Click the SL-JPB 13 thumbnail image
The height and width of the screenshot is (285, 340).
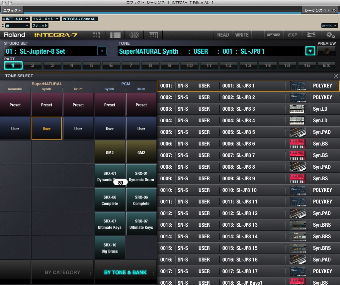(x=298, y=225)
